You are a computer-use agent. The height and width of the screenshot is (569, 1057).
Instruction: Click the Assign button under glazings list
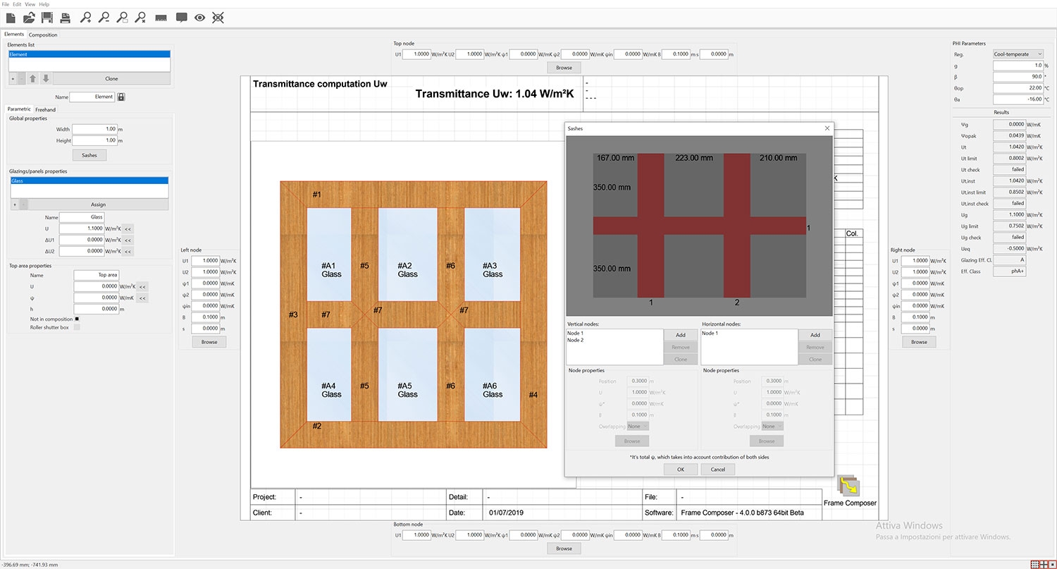click(98, 204)
